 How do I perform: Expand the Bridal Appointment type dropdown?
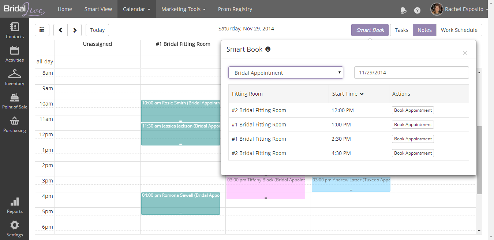coord(285,73)
